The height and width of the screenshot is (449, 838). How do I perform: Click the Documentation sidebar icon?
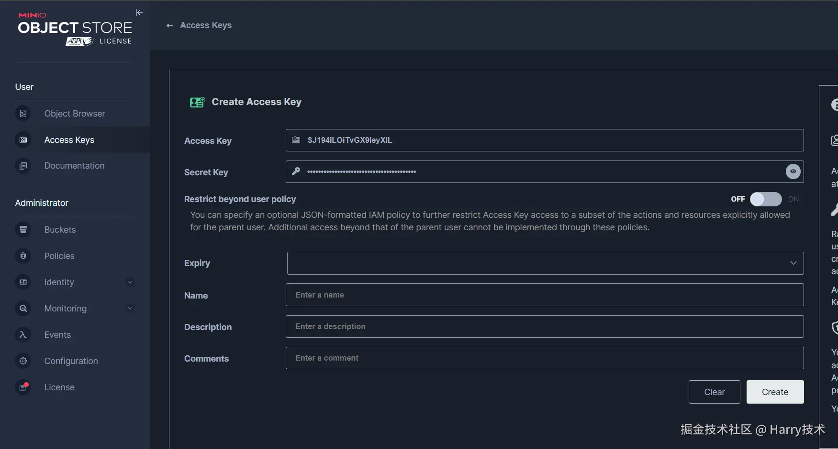23,166
